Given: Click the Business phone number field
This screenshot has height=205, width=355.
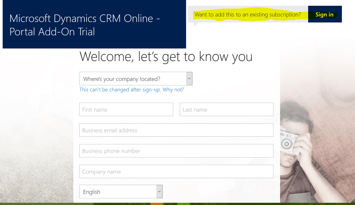Looking at the screenshot, I should point(176,151).
